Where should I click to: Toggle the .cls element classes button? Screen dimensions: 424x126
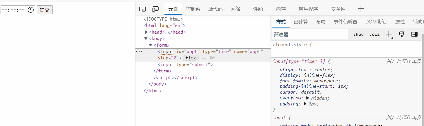click(x=374, y=34)
